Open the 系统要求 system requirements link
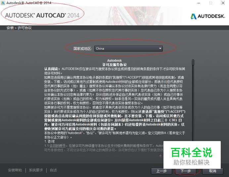Screen dimensions: 229x177 (x=36, y=170)
